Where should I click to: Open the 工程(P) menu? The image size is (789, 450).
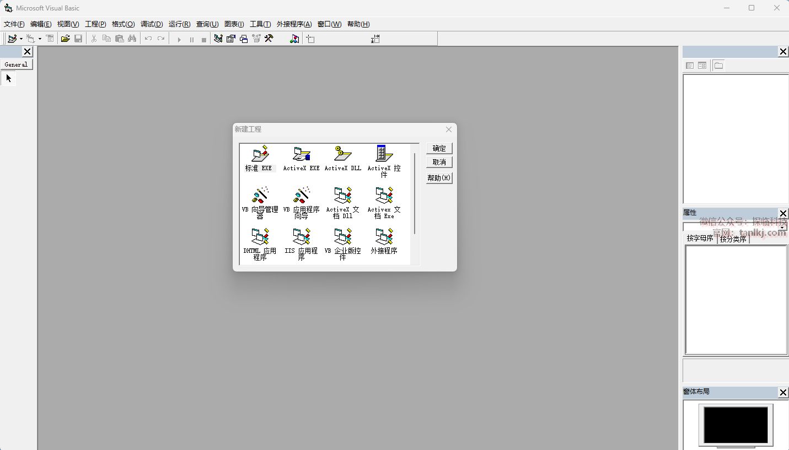coord(95,24)
